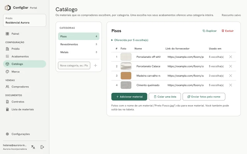Click Porcelanato off-white photo thumbnail
The width and height of the screenshot is (247, 154).
coord(126,57)
